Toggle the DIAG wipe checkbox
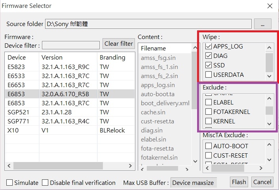Viewport: 279px width, 190px height. pos(209,56)
